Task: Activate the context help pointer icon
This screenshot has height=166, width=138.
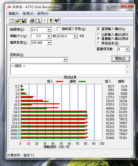Action: coord(57,21)
